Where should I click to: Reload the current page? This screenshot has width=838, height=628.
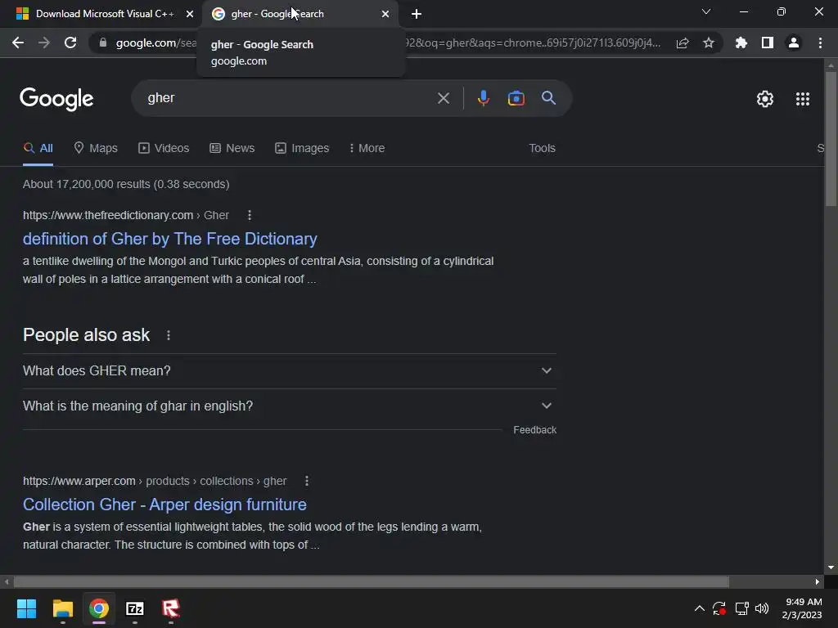tap(70, 43)
